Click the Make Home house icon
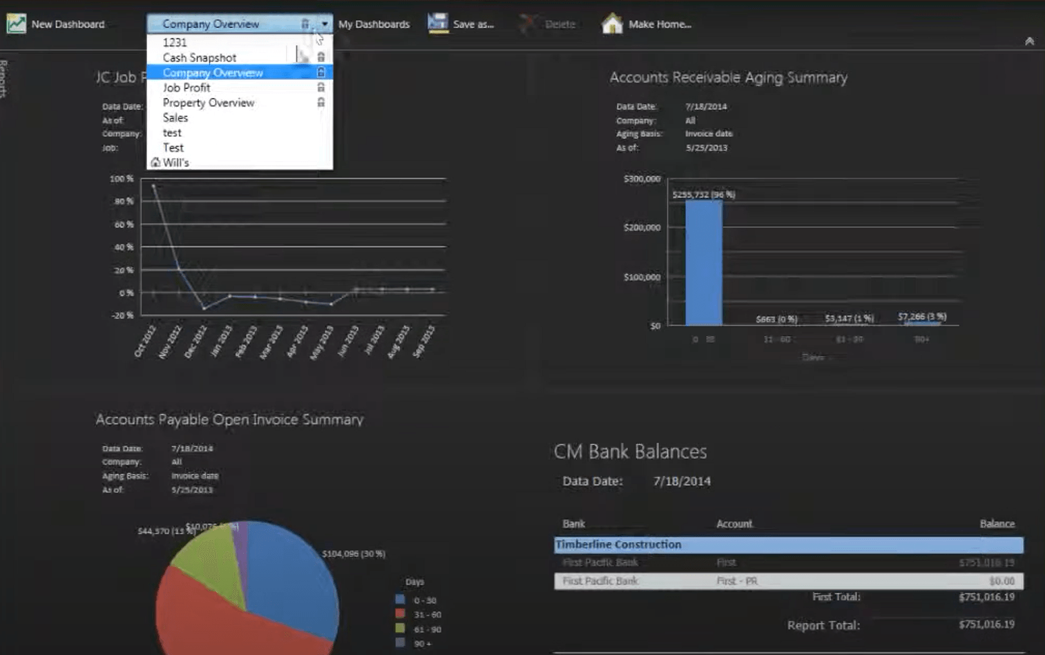The height and width of the screenshot is (655, 1045). [612, 23]
